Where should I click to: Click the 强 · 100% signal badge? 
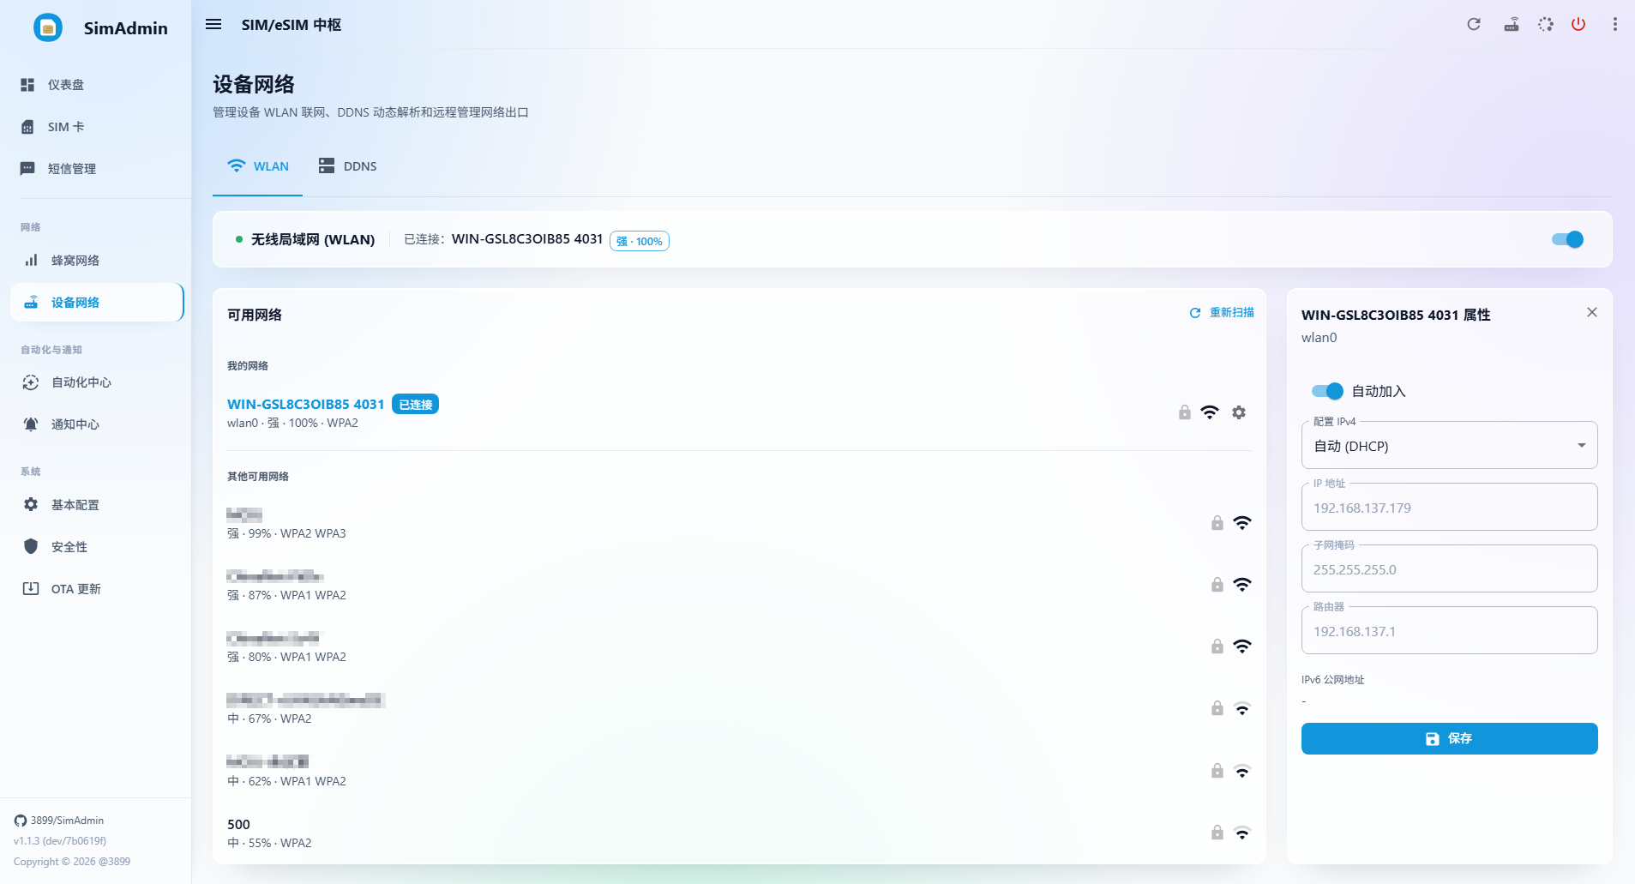coord(640,241)
